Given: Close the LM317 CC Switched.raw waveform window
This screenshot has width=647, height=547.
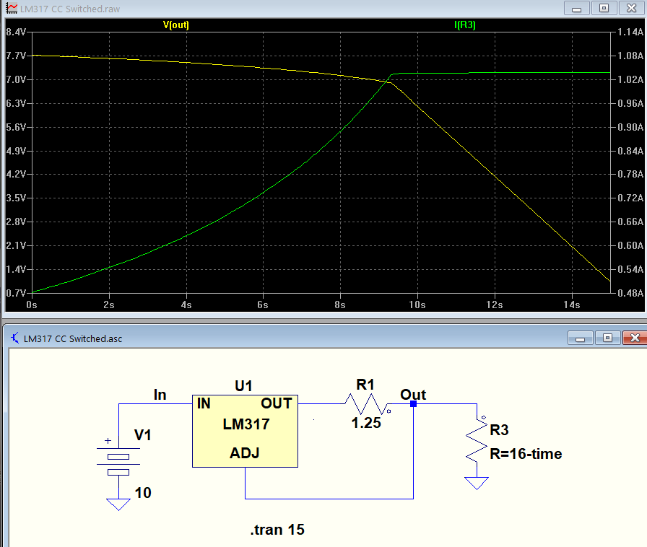Looking at the screenshot, I should tap(631, 8).
